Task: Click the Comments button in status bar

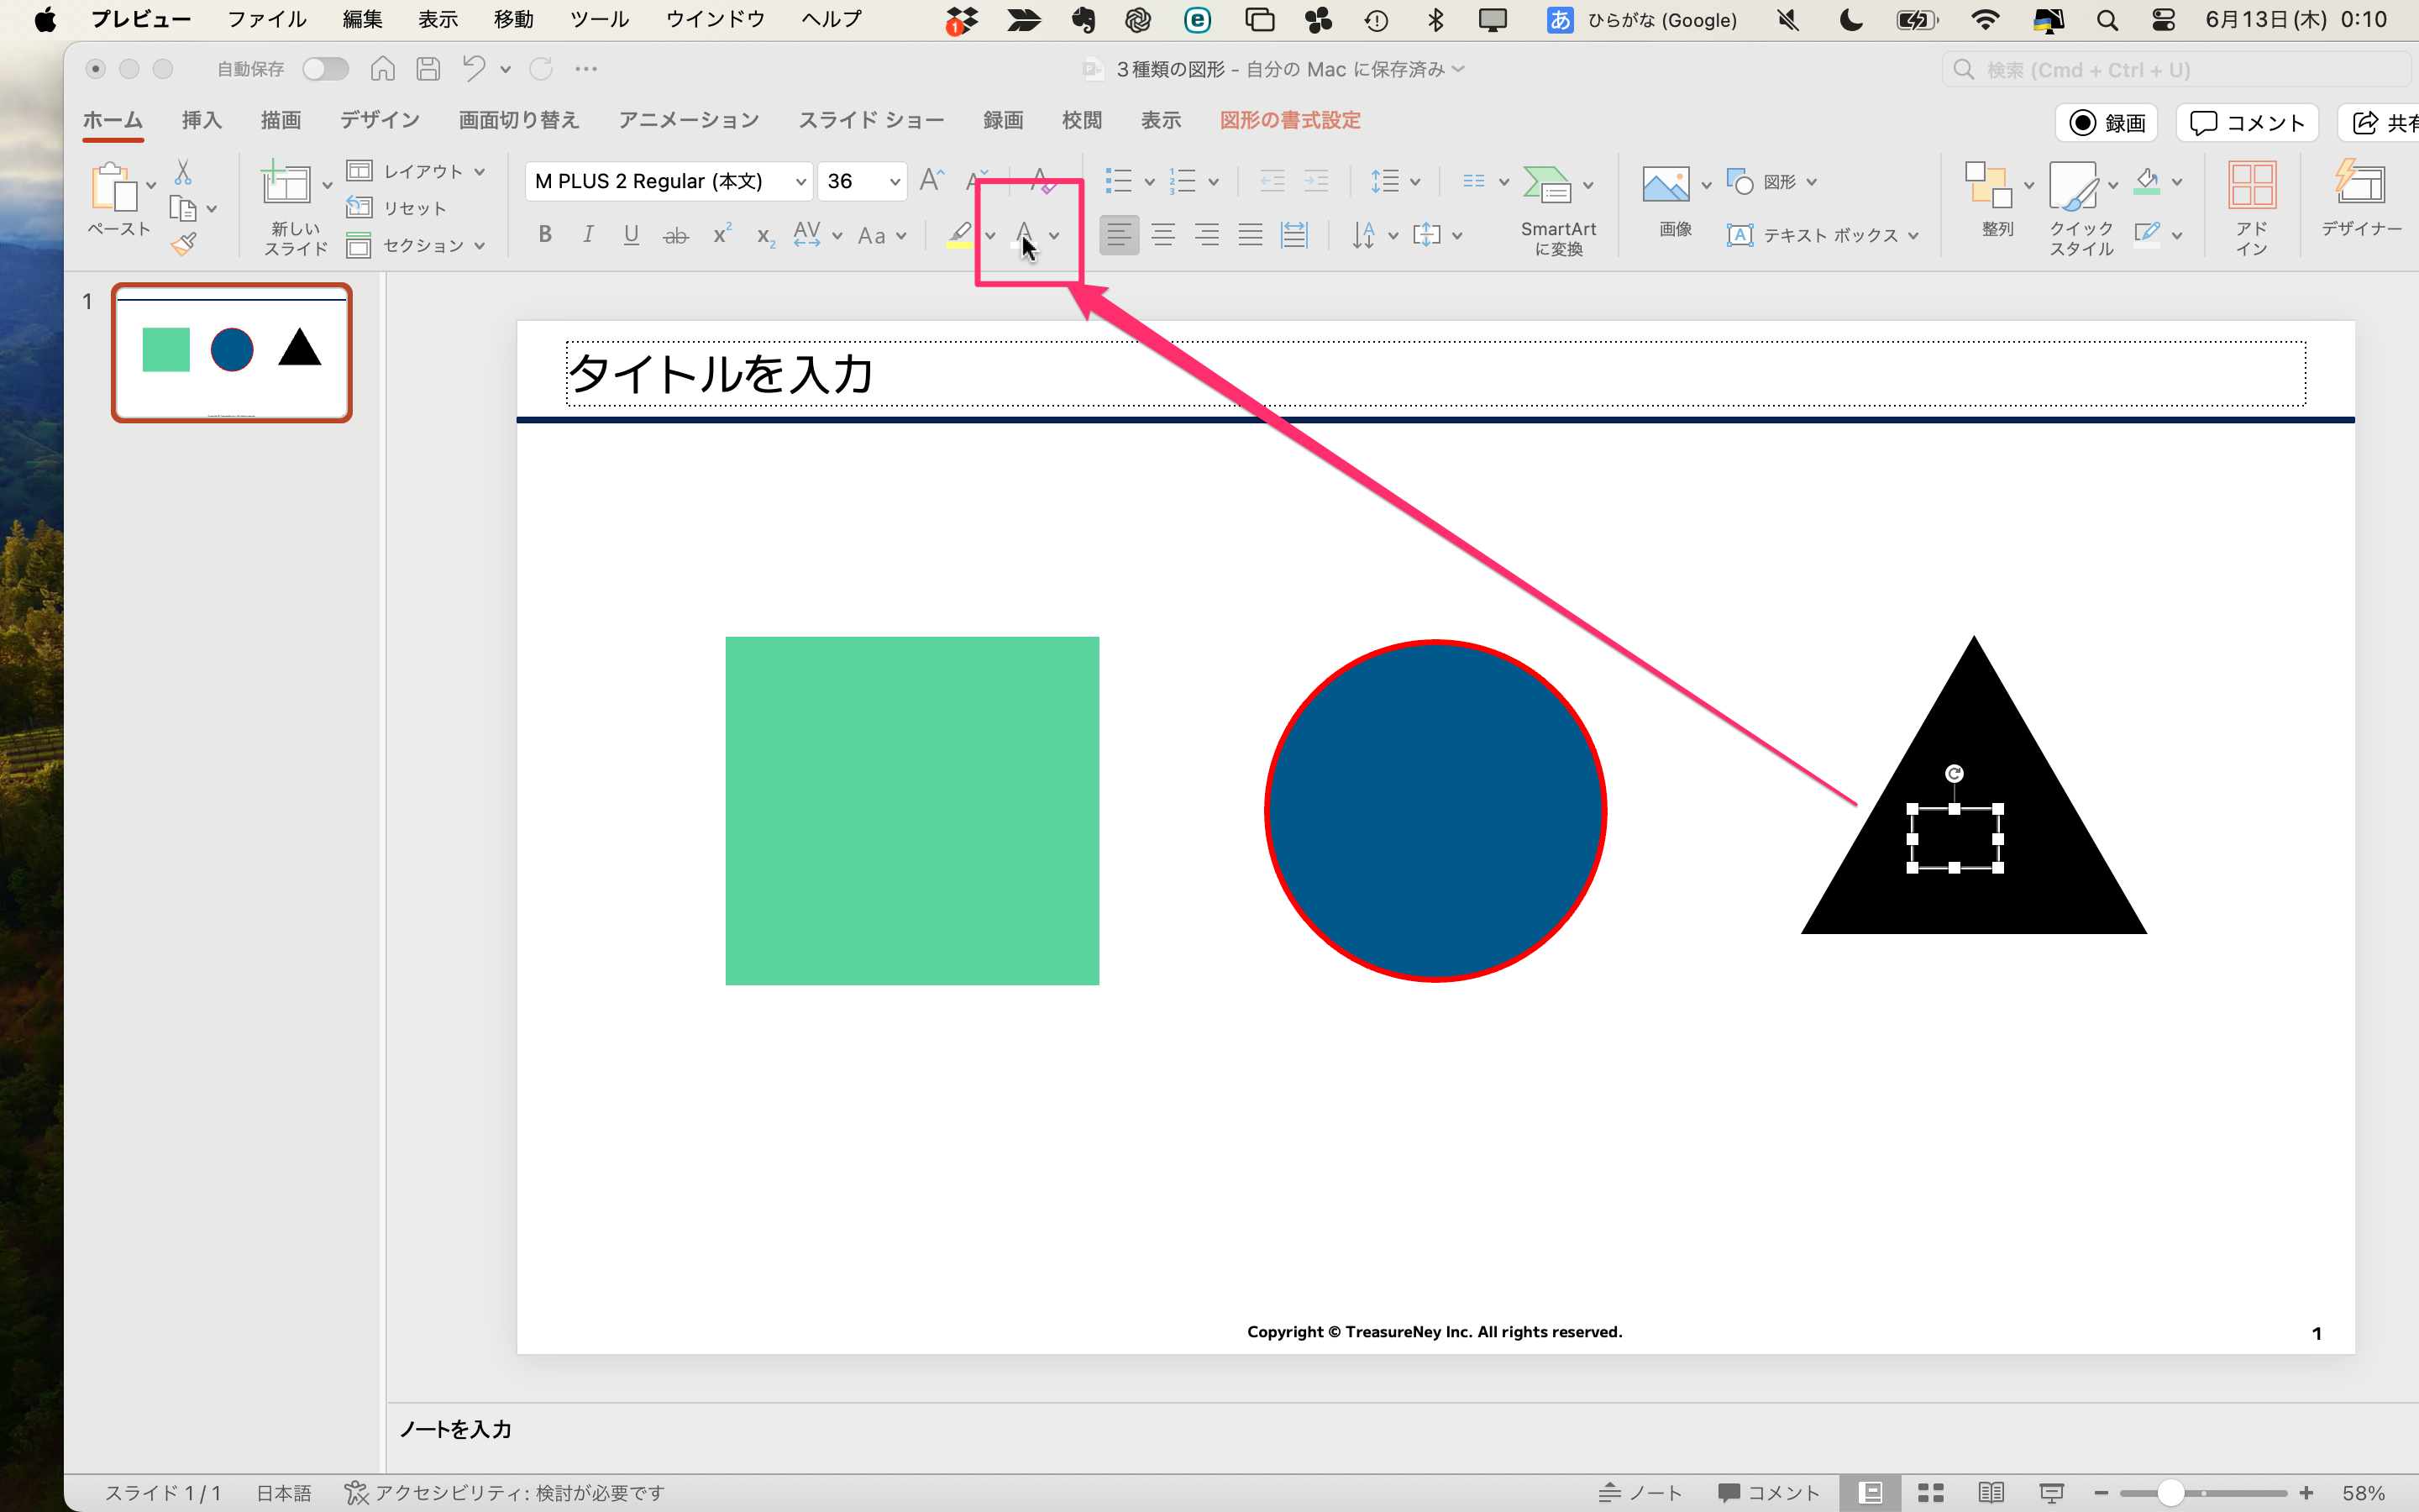Action: [1768, 1493]
